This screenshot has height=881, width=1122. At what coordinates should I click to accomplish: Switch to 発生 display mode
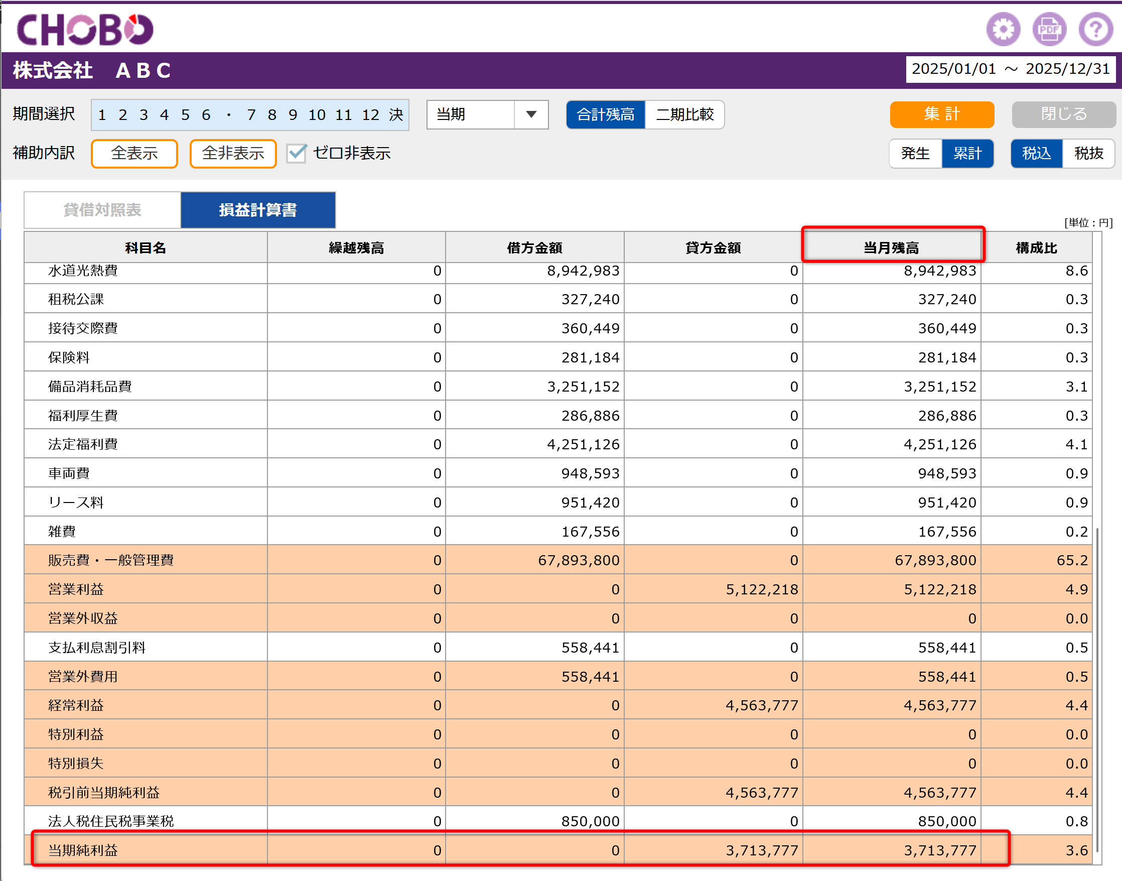coord(915,153)
